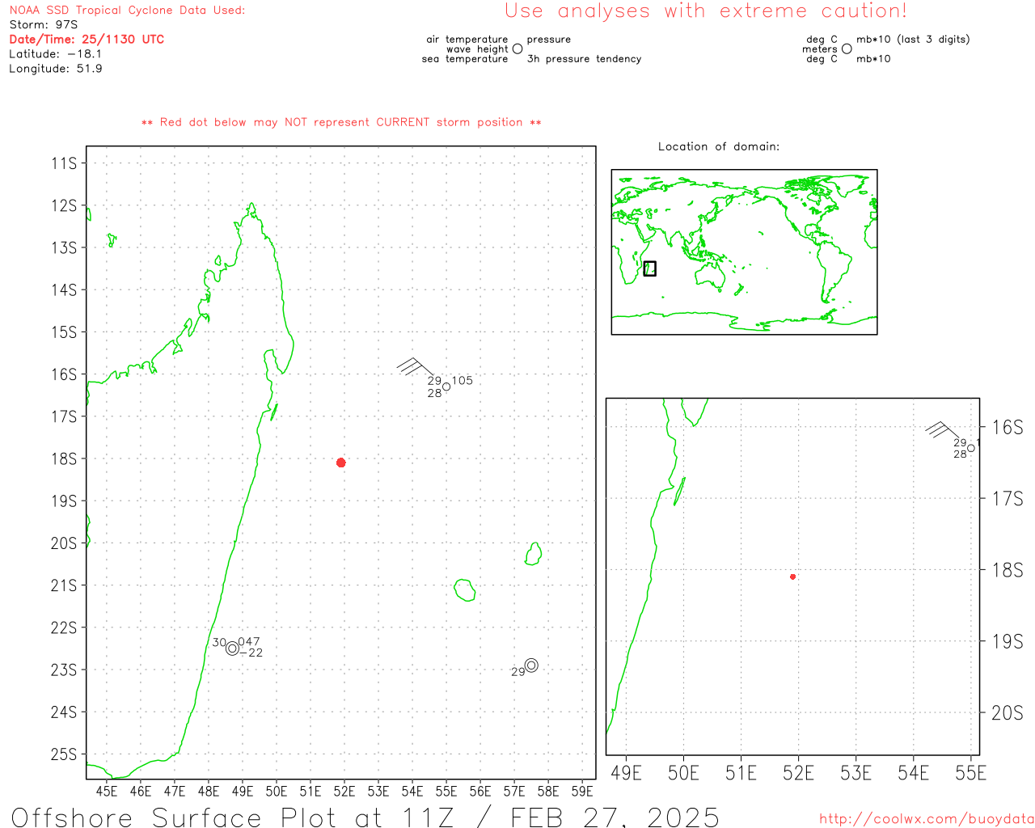Click the red dot disclaimer text
The width and height of the screenshot is (1035, 828).
pyautogui.click(x=341, y=122)
